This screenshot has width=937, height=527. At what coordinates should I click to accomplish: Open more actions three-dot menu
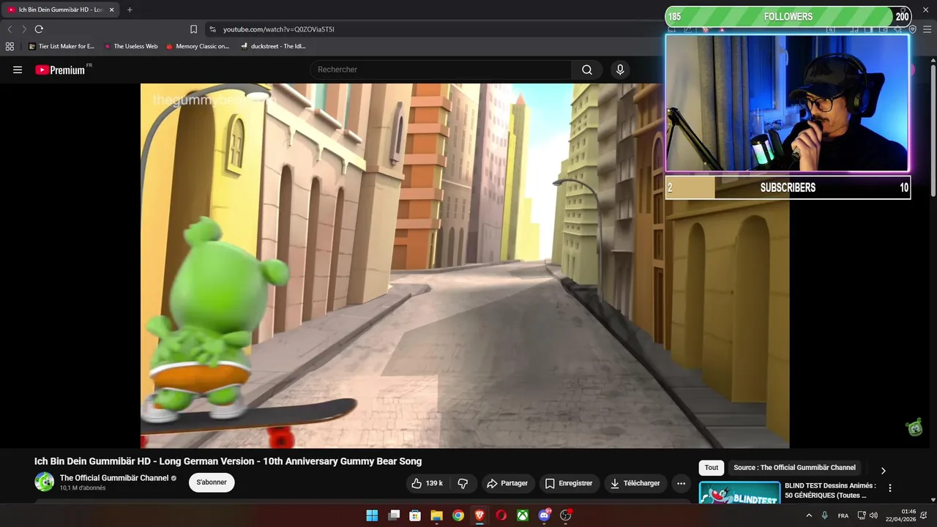[681, 483]
